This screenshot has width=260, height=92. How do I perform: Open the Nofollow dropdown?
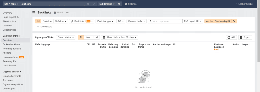point(60,21)
